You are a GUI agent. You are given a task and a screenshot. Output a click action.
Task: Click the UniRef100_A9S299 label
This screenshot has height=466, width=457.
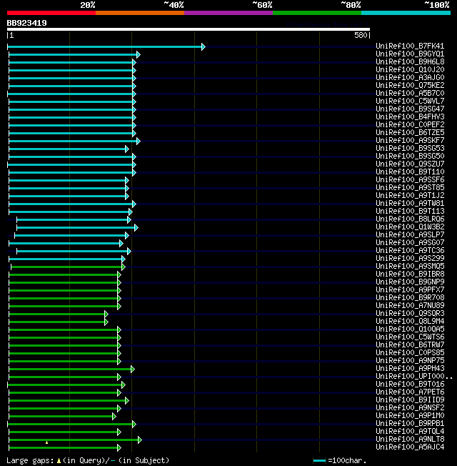(x=410, y=258)
